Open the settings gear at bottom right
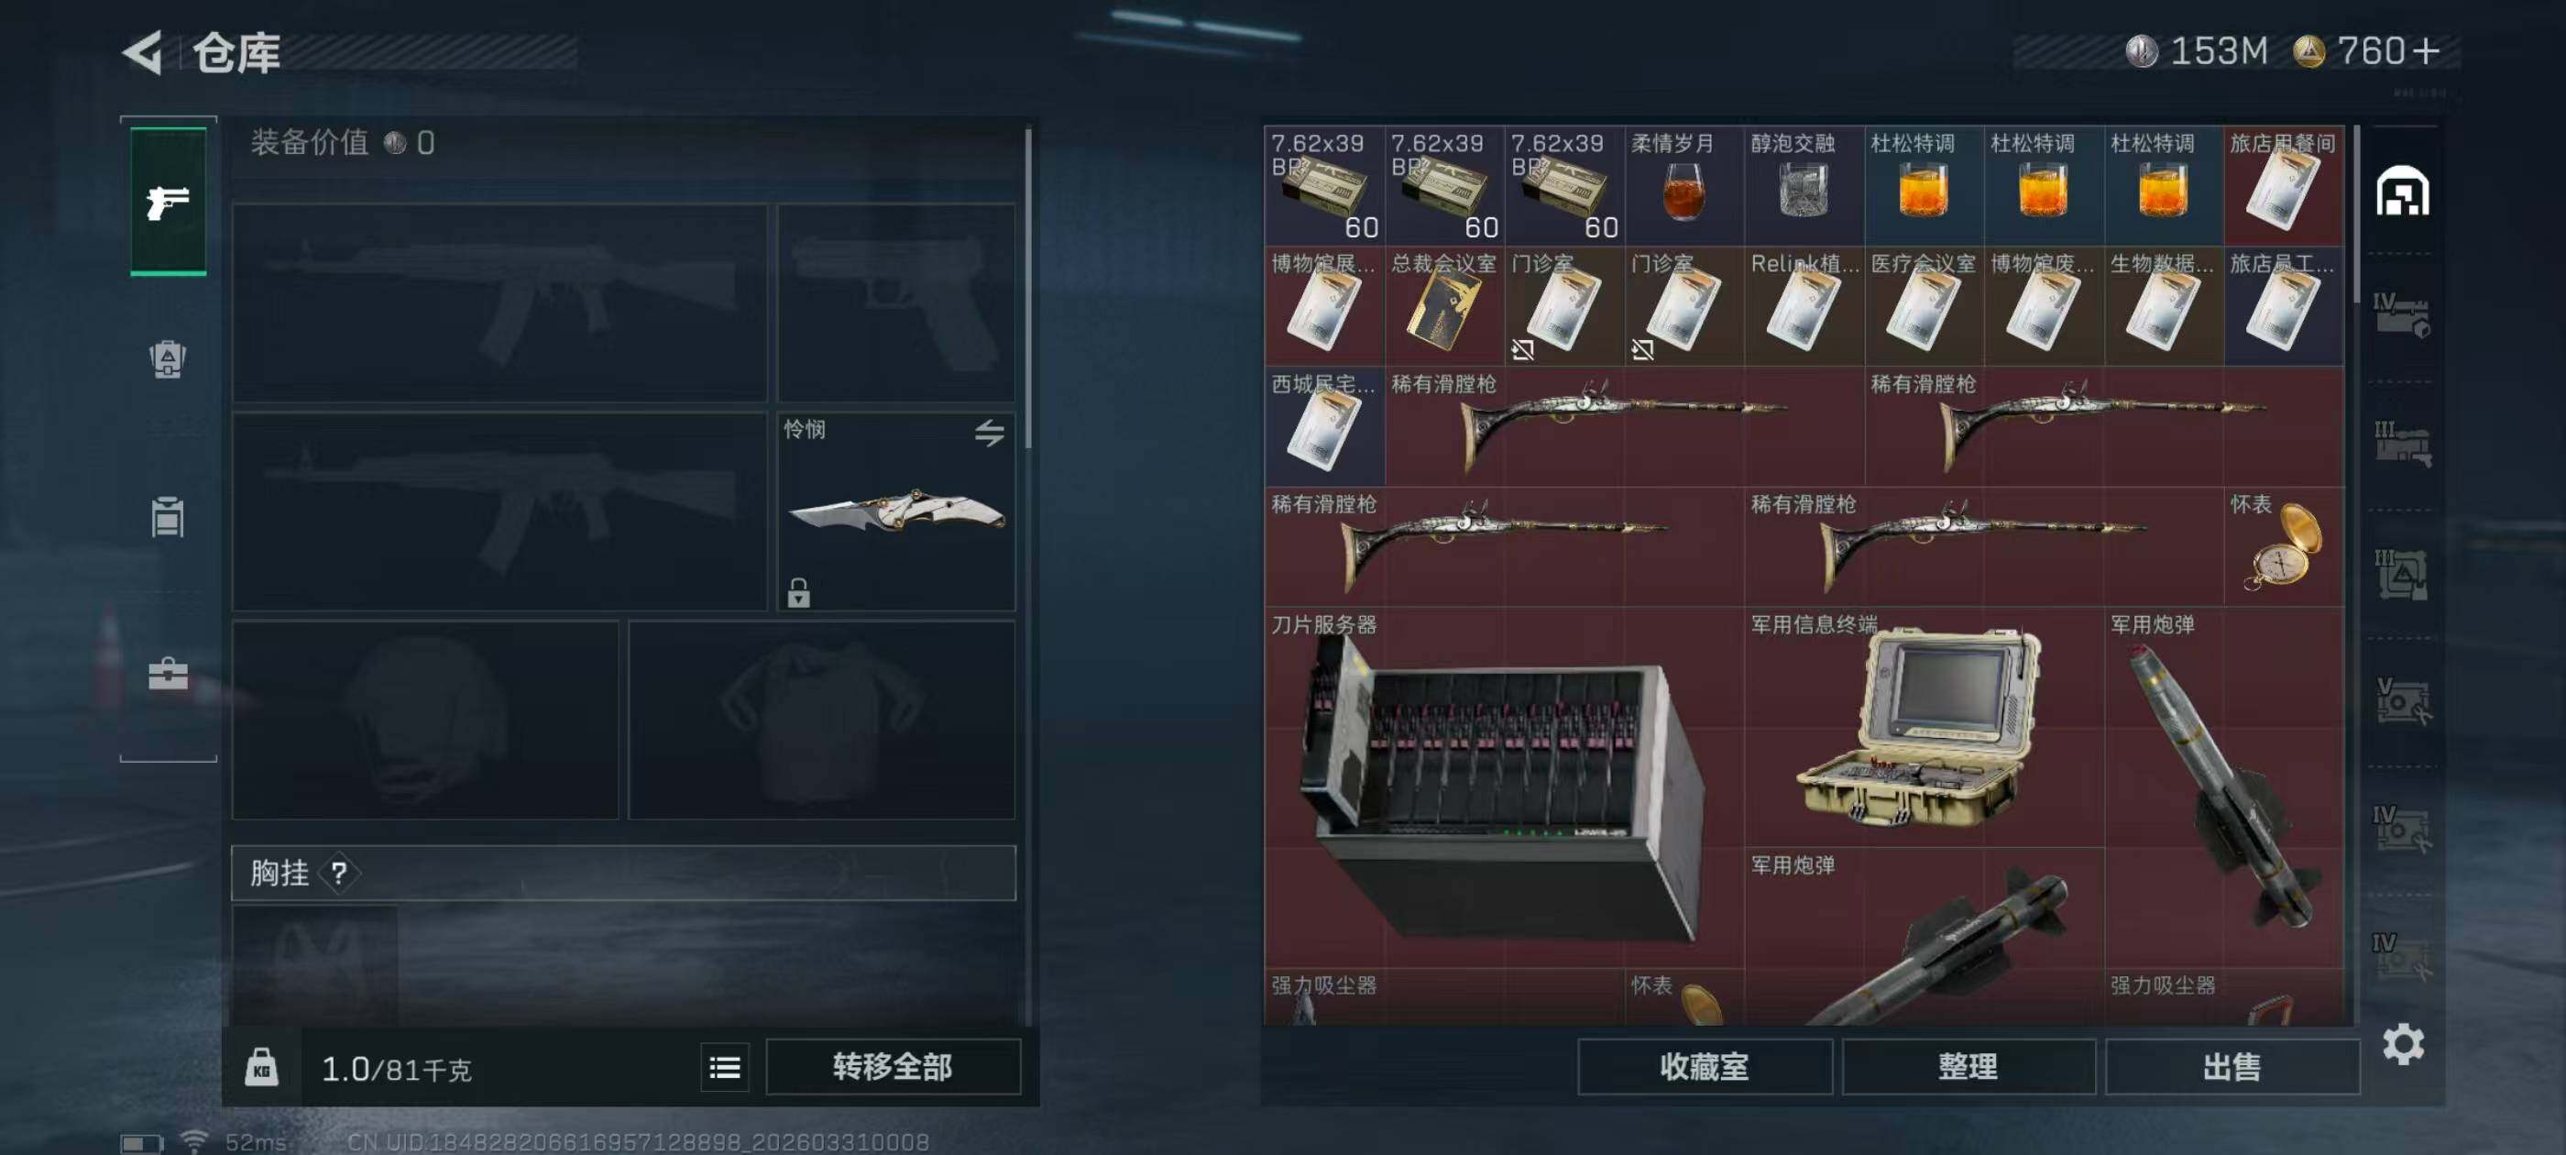 (x=2403, y=1043)
